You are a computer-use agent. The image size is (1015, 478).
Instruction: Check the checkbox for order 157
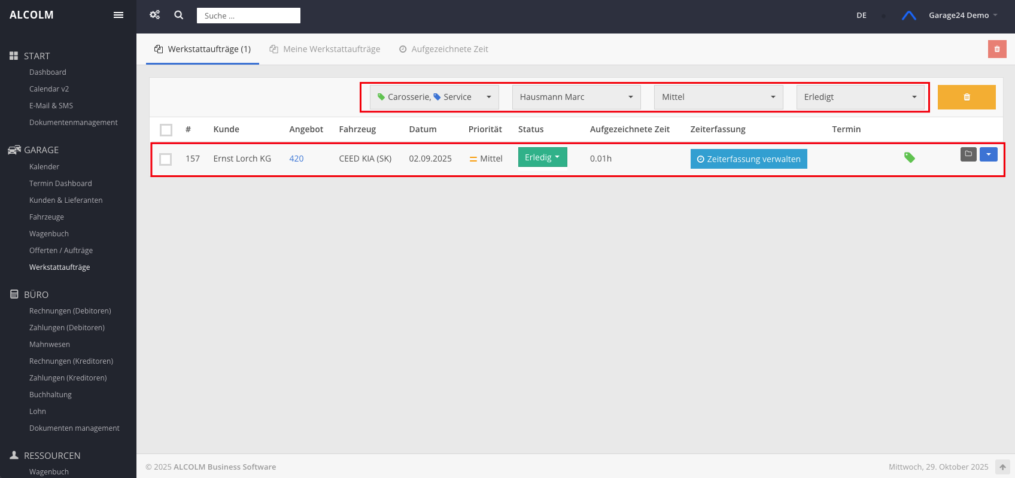click(166, 159)
